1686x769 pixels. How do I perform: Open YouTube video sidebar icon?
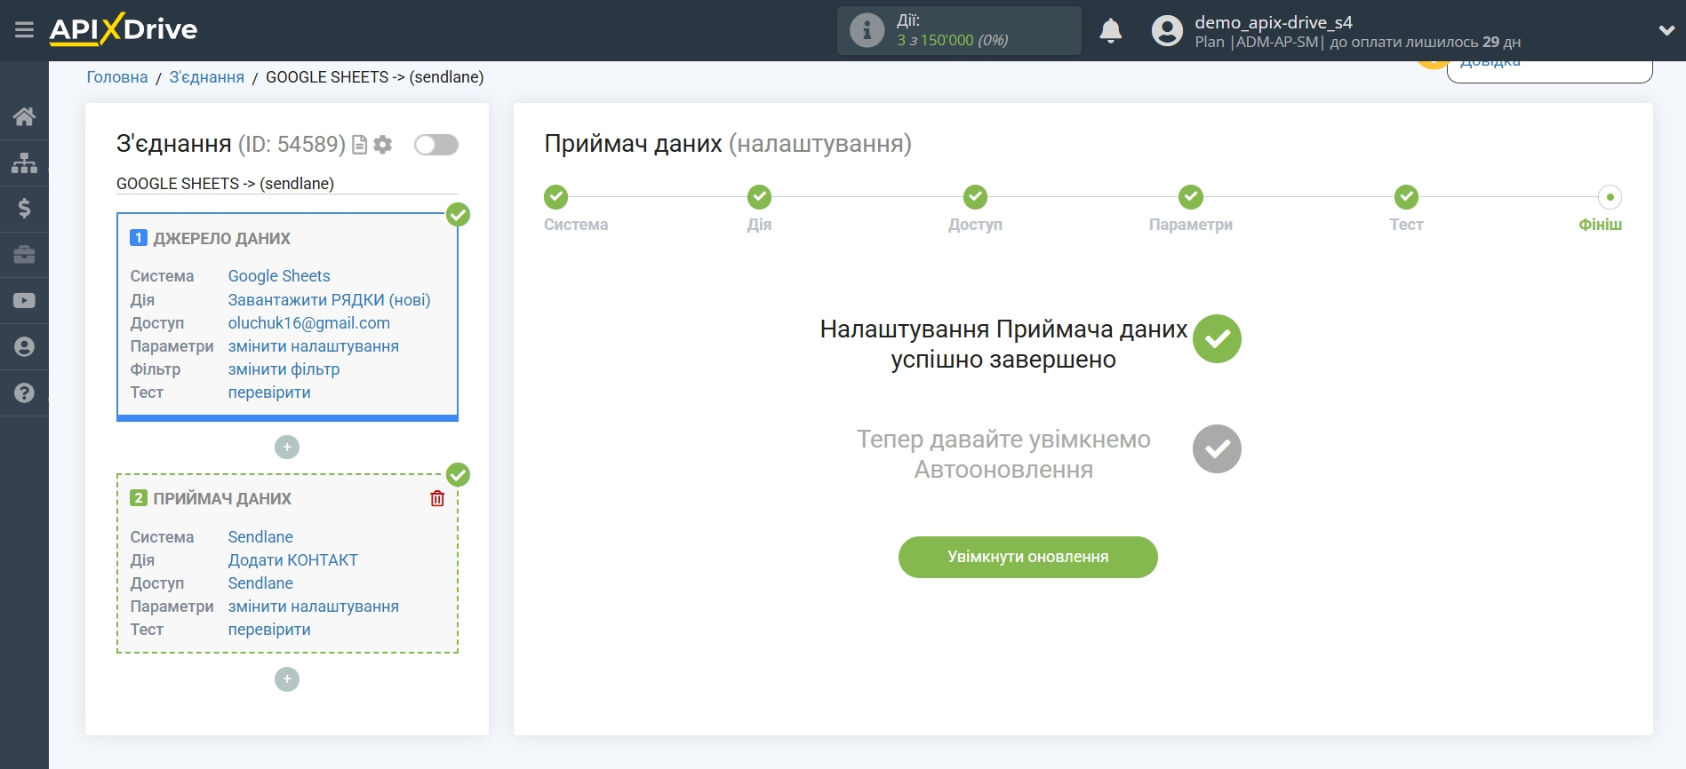pyautogui.click(x=24, y=301)
